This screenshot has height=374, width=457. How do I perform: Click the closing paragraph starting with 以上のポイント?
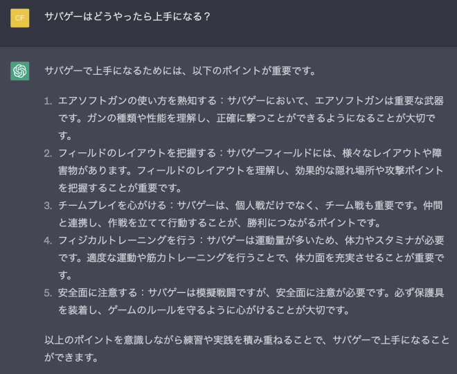click(247, 340)
